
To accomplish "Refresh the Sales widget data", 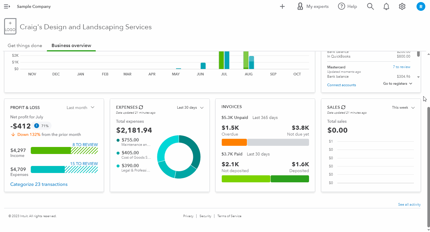I will (x=343, y=107).
